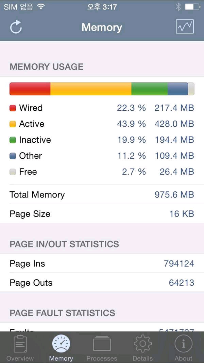The height and width of the screenshot is (363, 204).
Task: Open the About info tab
Action: 183,347
